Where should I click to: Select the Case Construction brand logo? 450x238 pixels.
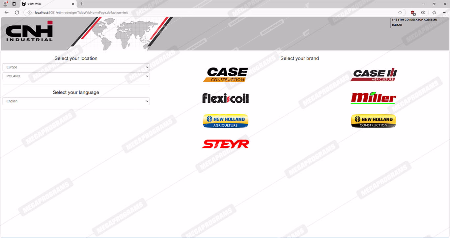[225, 75]
